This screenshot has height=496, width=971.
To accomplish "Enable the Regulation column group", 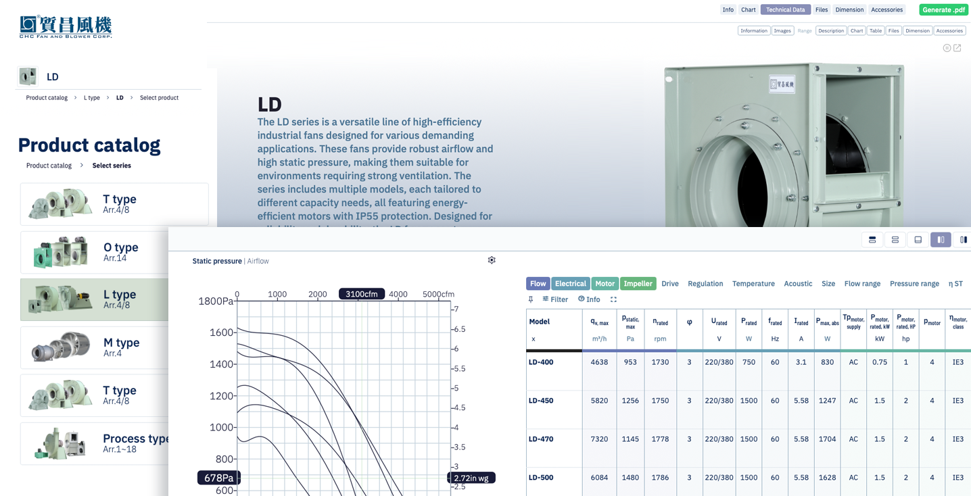I will pyautogui.click(x=705, y=284).
